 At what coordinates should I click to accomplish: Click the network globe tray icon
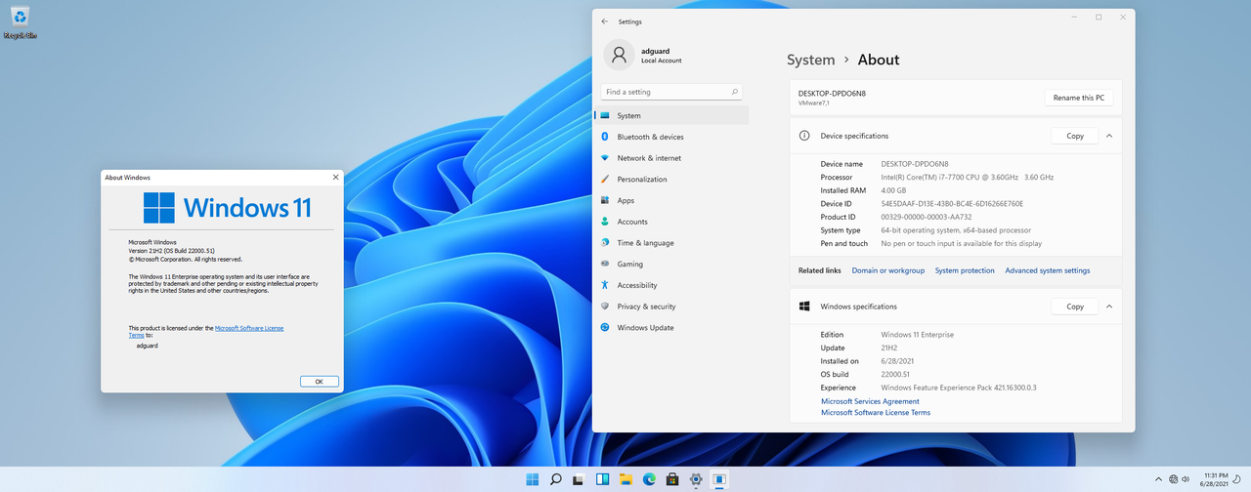1174,479
